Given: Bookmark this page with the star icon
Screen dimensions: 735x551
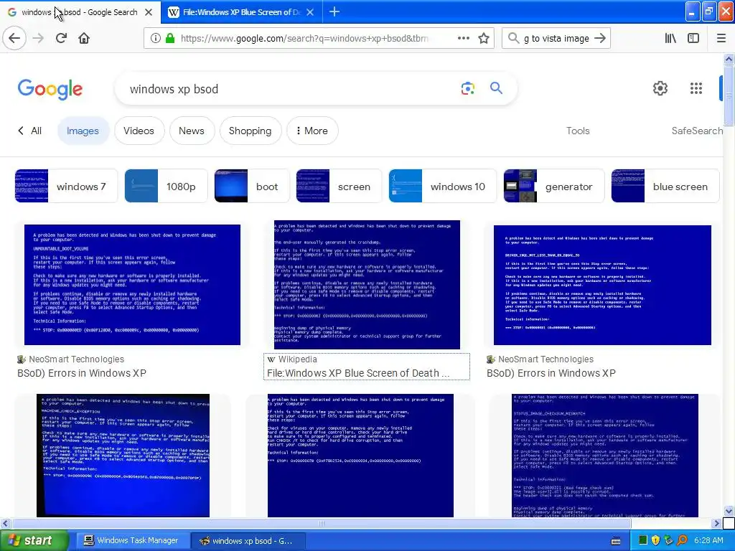Looking at the screenshot, I should coord(484,39).
